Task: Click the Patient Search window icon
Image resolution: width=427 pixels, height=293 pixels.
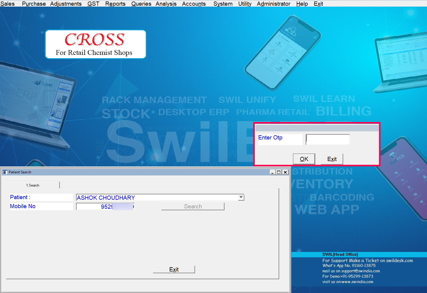Action: coord(5,172)
